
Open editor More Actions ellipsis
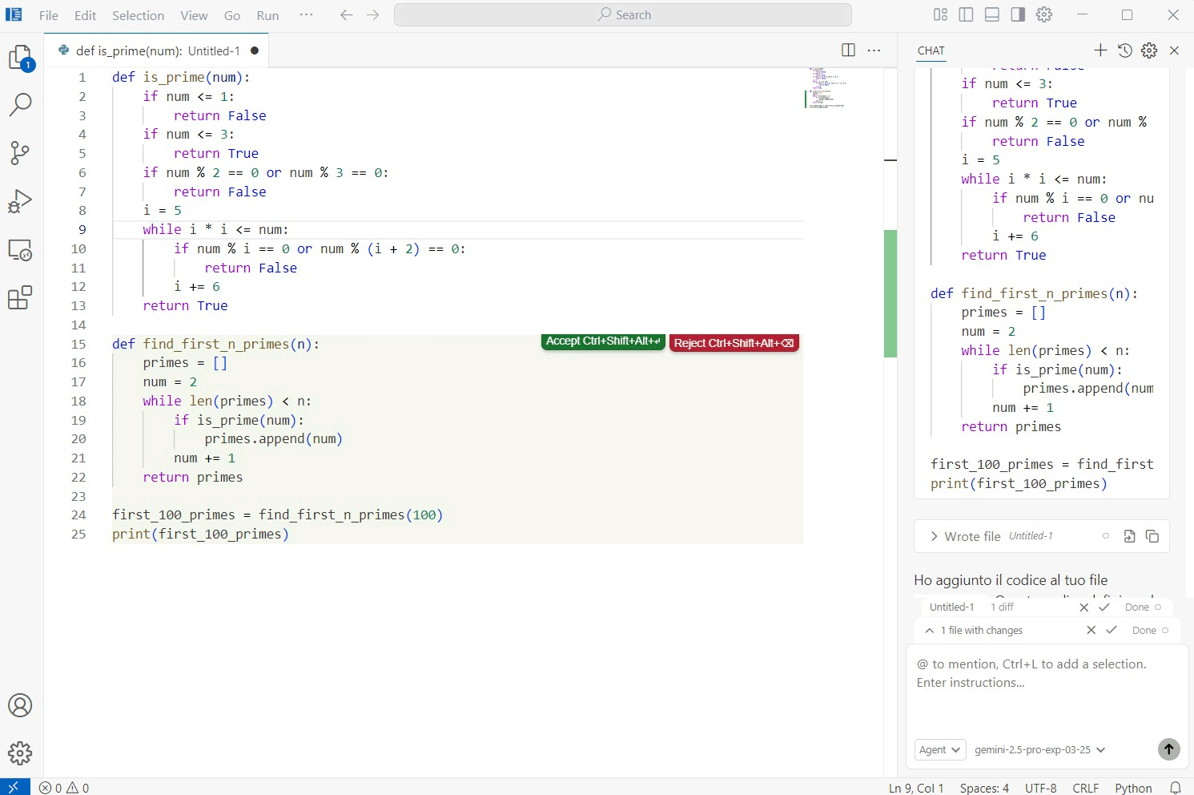point(874,50)
